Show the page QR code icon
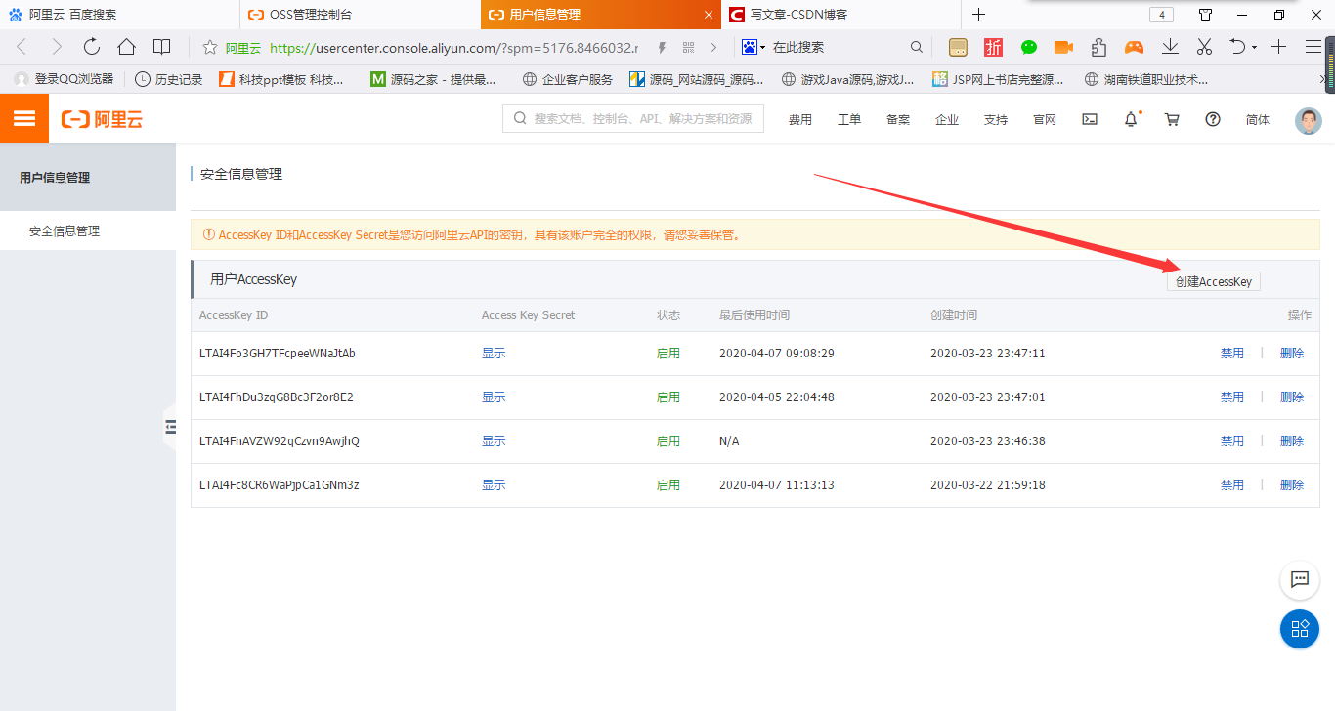The height and width of the screenshot is (711, 1335). click(688, 47)
